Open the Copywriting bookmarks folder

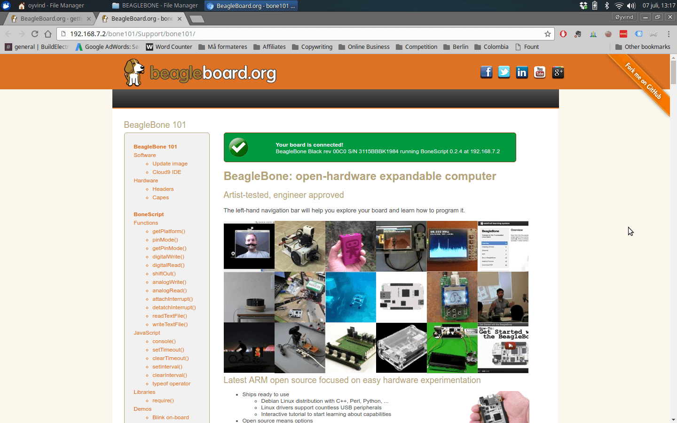312,47
